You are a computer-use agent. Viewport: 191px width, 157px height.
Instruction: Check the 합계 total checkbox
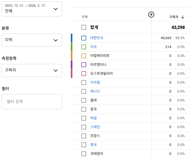[84, 27]
